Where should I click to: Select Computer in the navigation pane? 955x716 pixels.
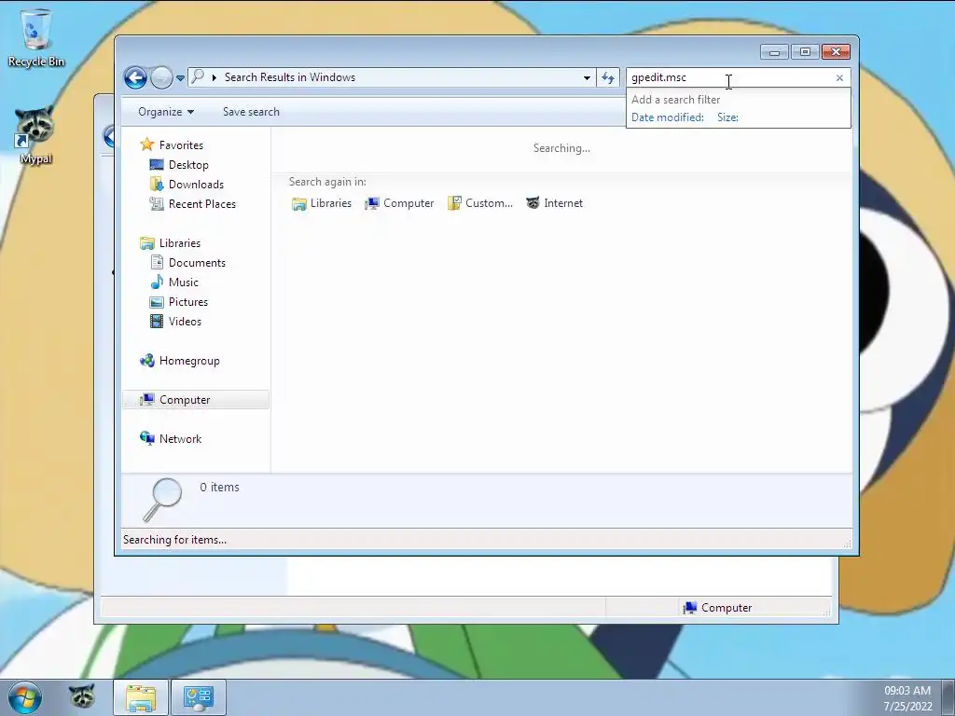(196, 399)
